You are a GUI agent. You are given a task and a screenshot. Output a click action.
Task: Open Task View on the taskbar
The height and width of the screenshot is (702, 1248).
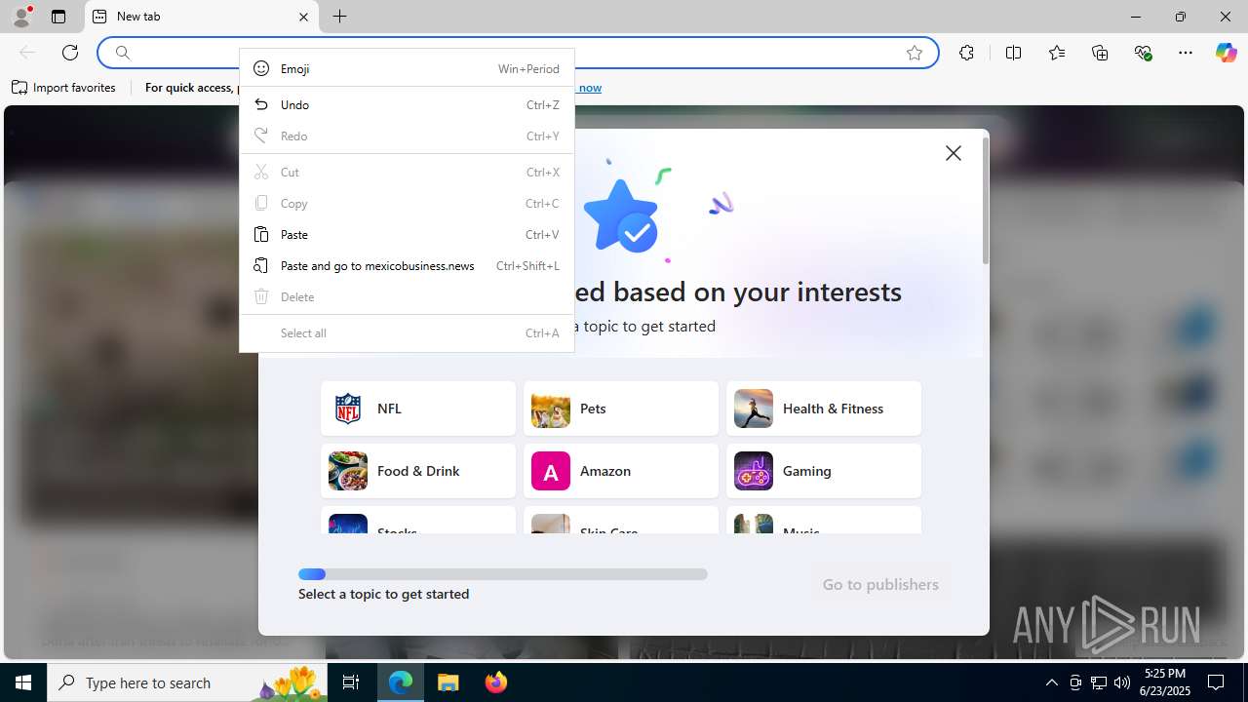click(x=351, y=682)
